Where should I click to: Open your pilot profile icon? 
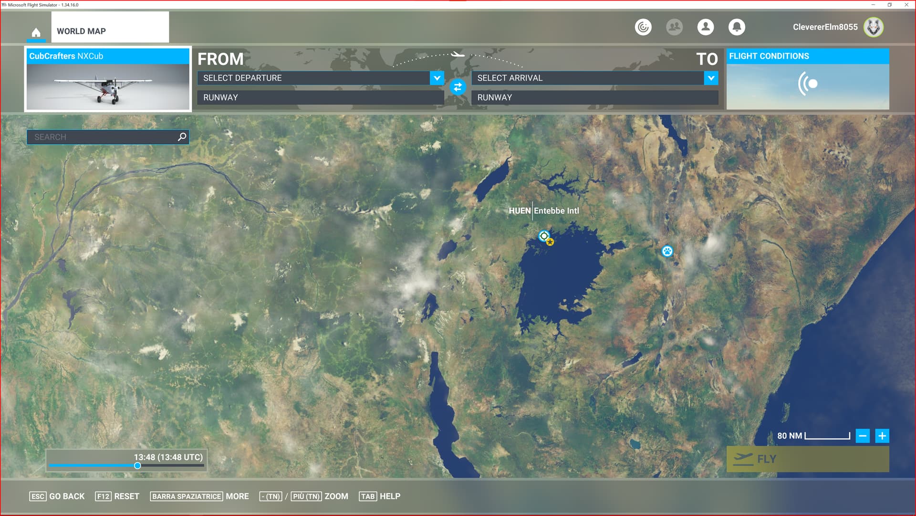click(705, 27)
